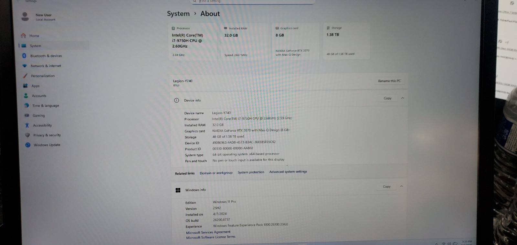Click the Time & language globe icon
517x245 pixels.
26,106
